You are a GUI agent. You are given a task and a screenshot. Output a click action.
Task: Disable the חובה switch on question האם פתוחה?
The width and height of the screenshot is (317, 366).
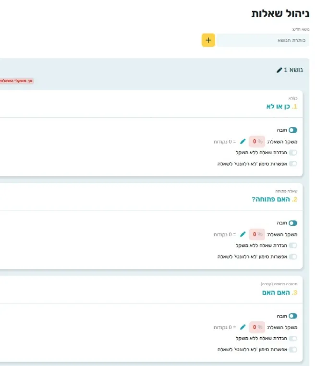coord(293,223)
